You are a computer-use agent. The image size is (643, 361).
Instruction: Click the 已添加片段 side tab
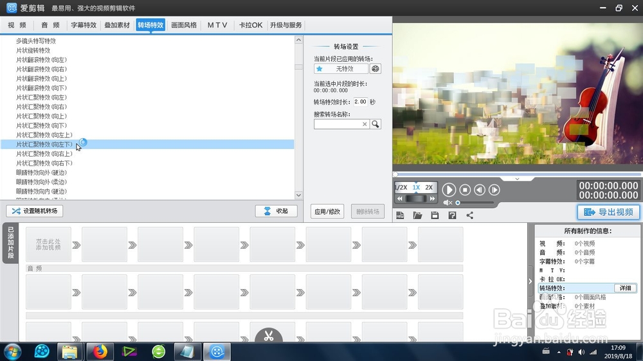11,243
